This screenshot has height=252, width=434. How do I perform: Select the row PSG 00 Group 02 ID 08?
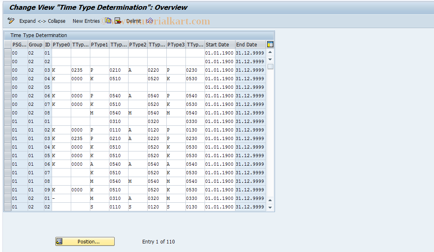8,113
